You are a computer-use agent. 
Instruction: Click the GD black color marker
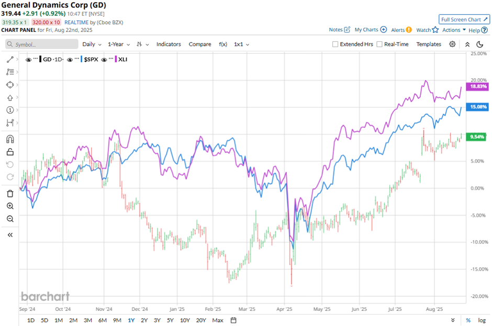pyautogui.click(x=40, y=59)
